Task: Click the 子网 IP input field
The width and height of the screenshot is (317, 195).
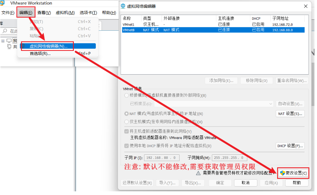Action: pos(161,158)
